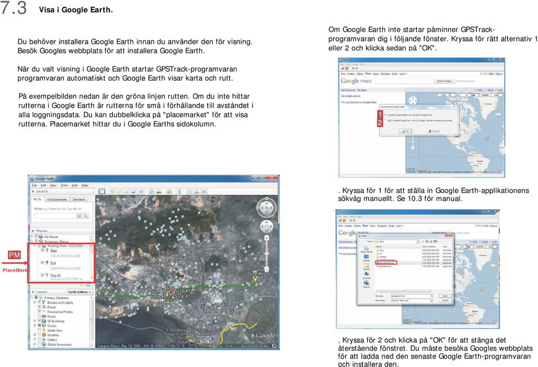Image resolution: width=538 pixels, height=367 pixels.
Task: Expand the Gallery layer node
Action: [35, 340]
